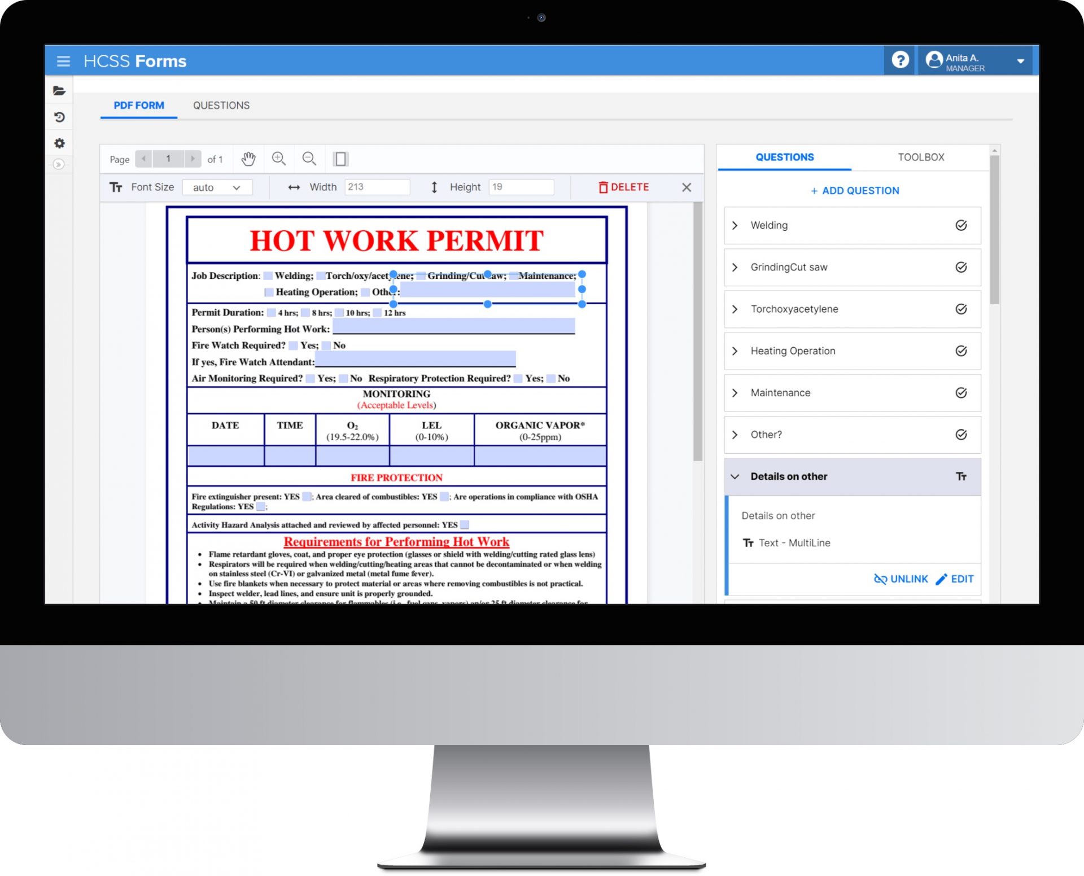
Task: Open the help question mark icon
Action: [x=900, y=60]
